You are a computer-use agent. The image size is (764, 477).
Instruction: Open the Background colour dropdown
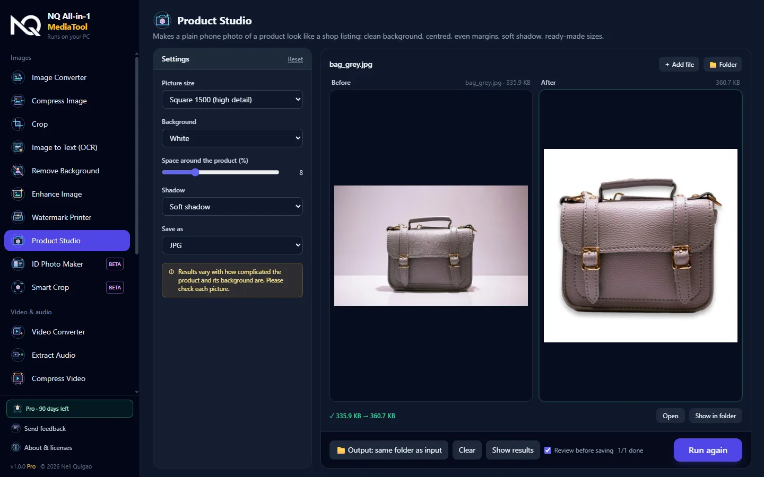coord(232,138)
